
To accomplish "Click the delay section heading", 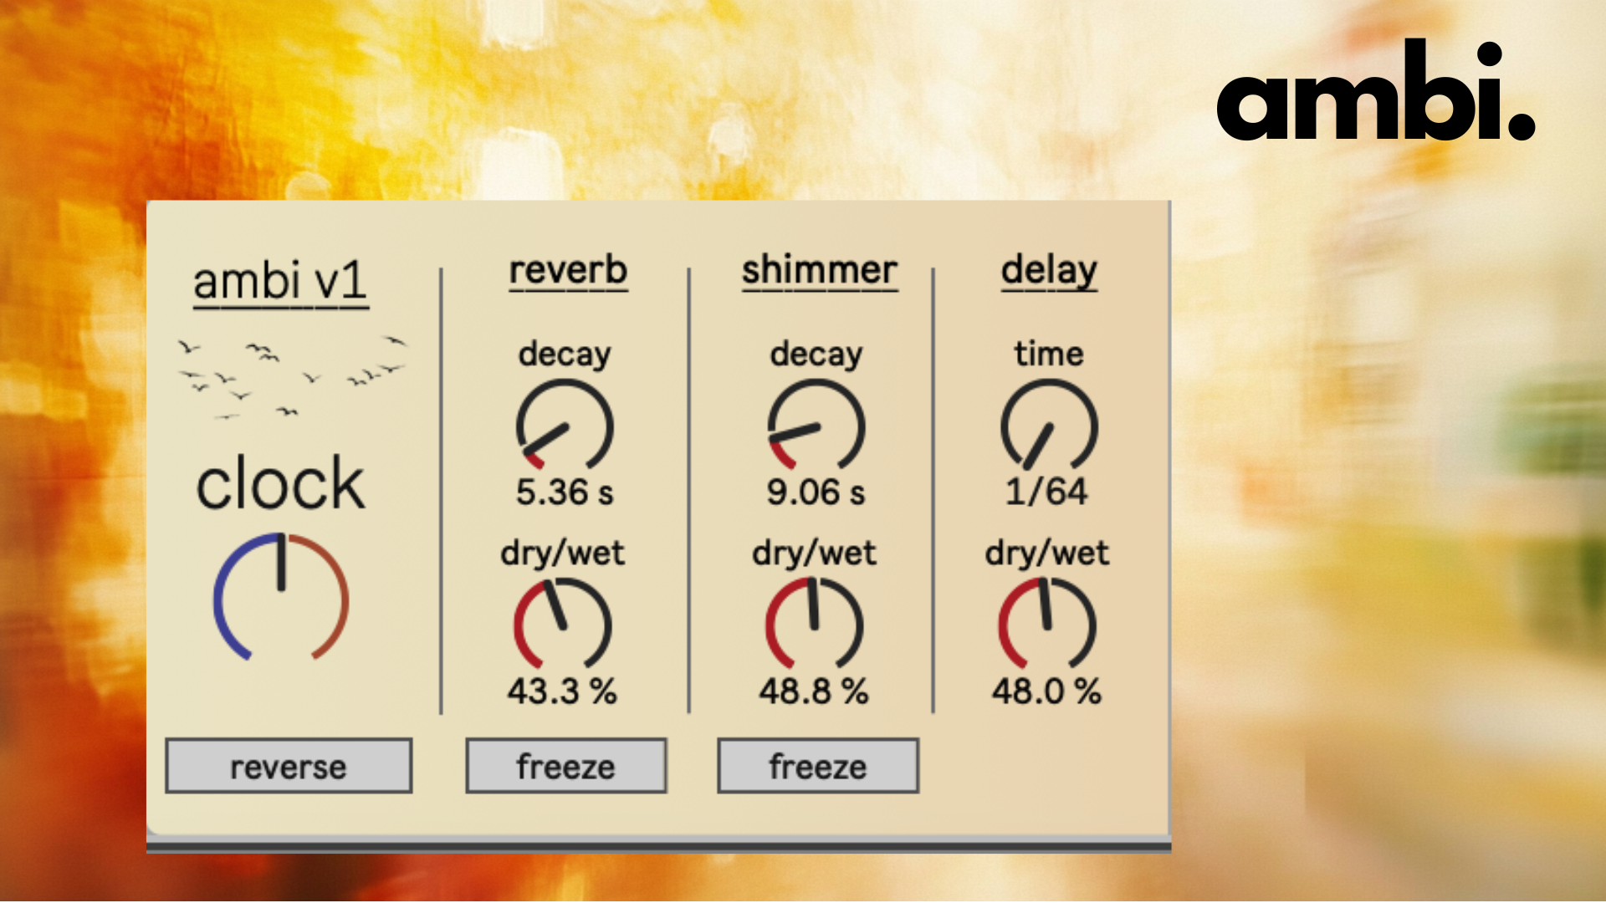I will 1049,270.
